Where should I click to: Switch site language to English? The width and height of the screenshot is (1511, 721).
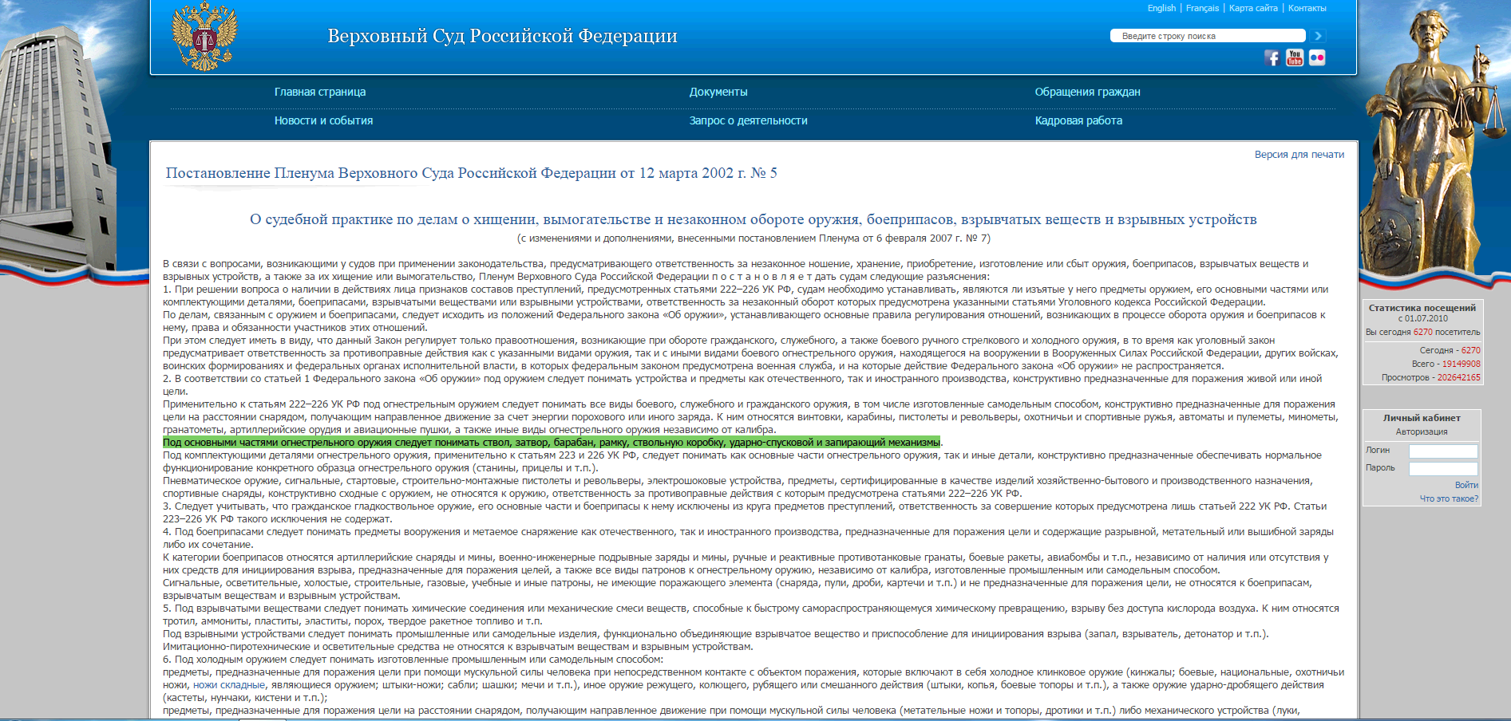tap(1161, 8)
